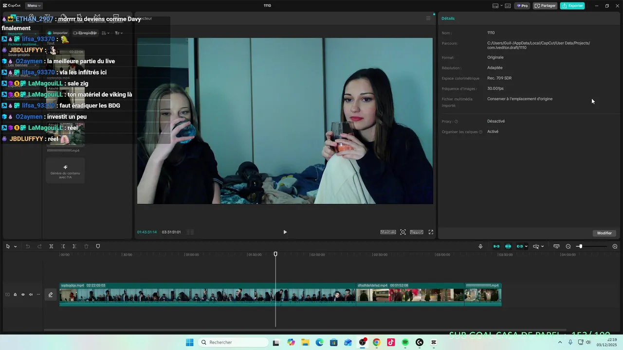Expand the preview axis dropdown arrow
This screenshot has width=623, height=350.
coord(543,246)
